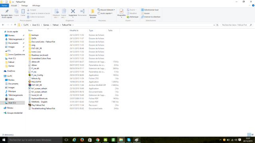Select the f1_res_Config application
The image size is (255, 143).
coord(37,75)
